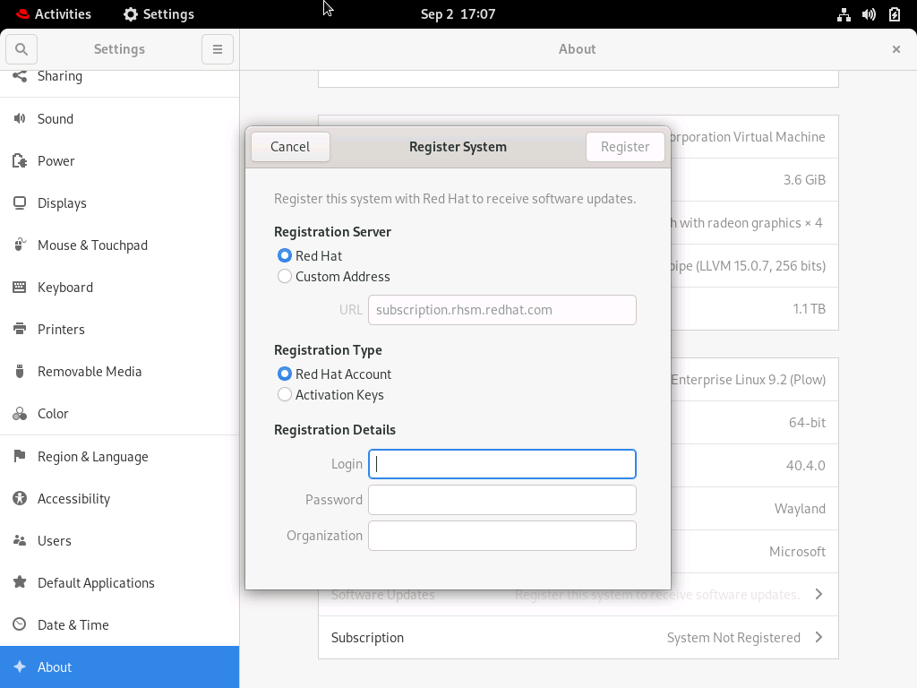The width and height of the screenshot is (917, 688).
Task: Click the '1.1 TB' disk capacity value
Action: (x=809, y=308)
